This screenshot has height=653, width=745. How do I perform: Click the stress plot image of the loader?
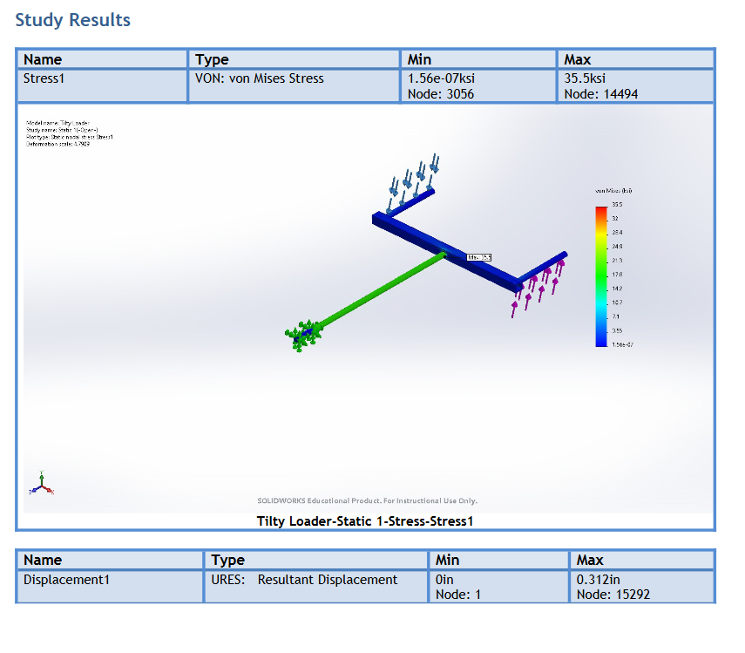click(x=369, y=309)
